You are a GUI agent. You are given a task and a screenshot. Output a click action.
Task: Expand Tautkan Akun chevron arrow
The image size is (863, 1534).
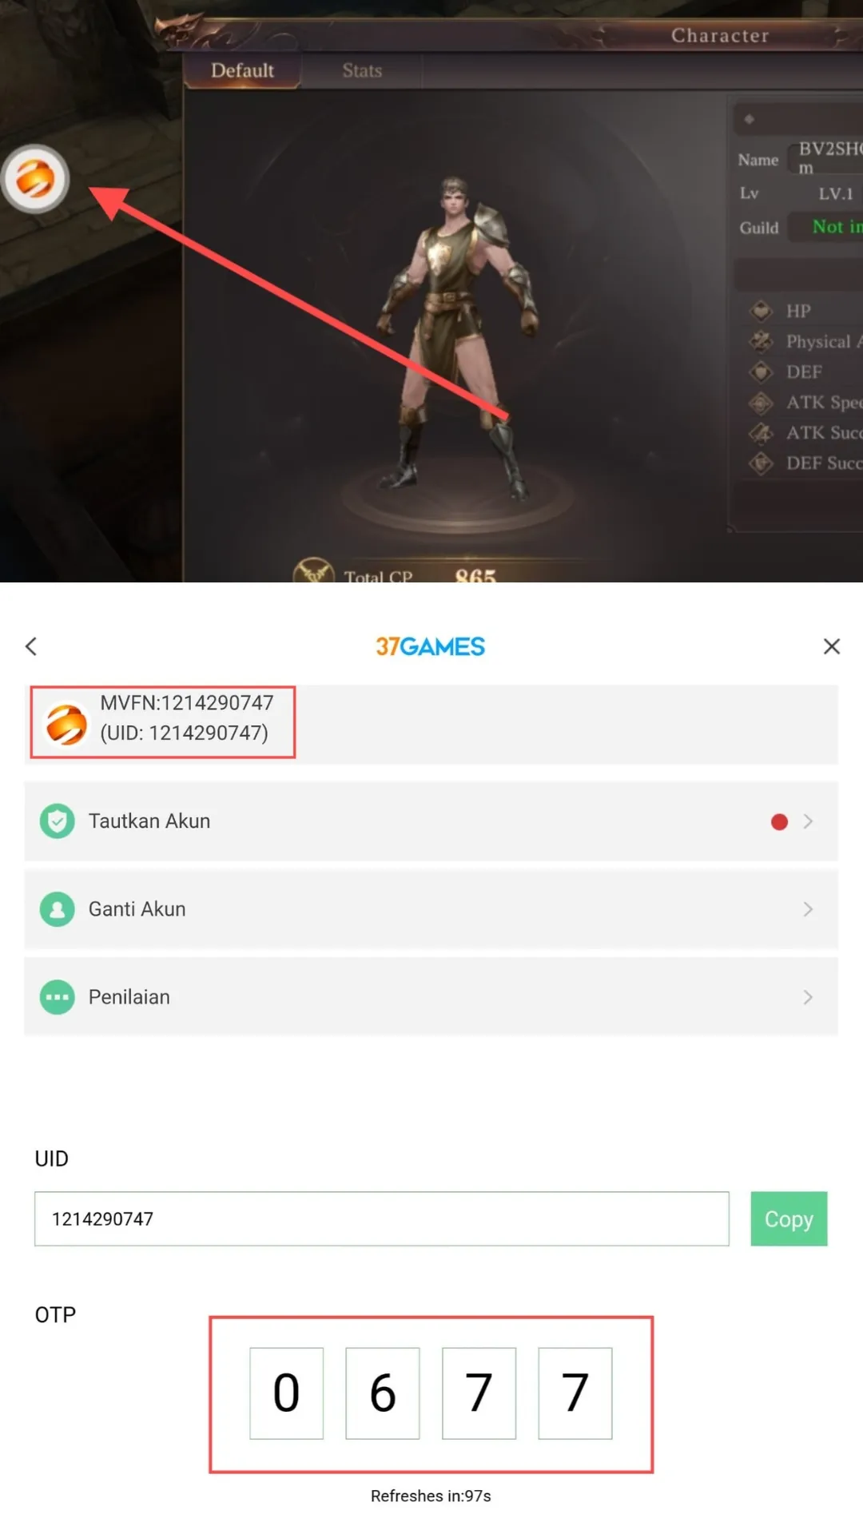(808, 821)
